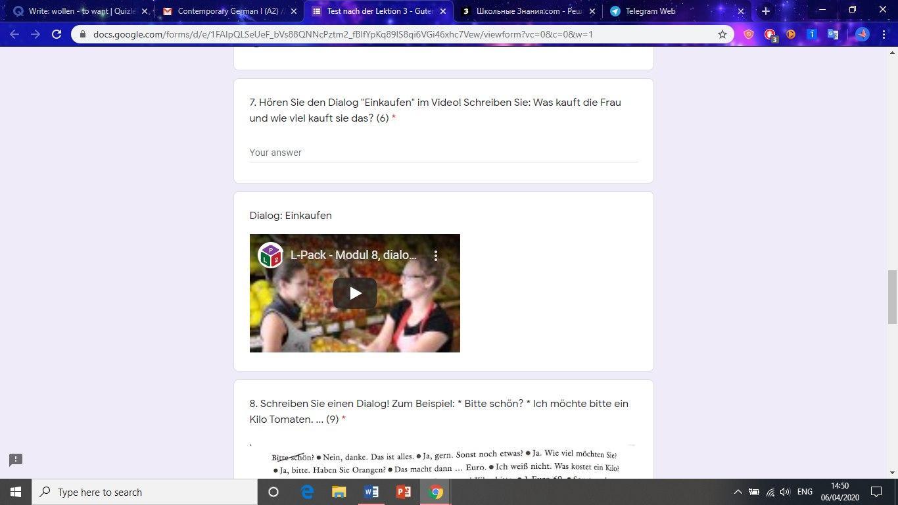The image size is (898, 505).
Task: Switch to the Gmail Contemporary German tab
Action: 229,11
